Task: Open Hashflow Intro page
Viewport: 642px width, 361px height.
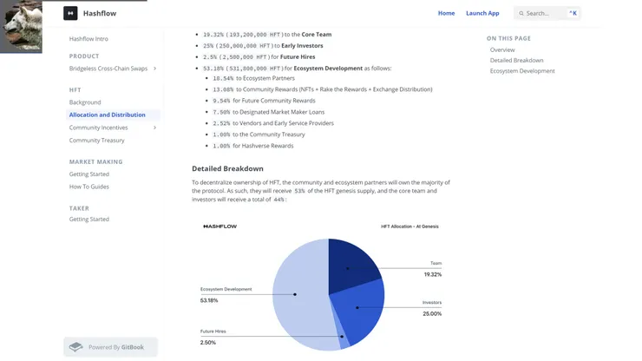Action: [88, 39]
